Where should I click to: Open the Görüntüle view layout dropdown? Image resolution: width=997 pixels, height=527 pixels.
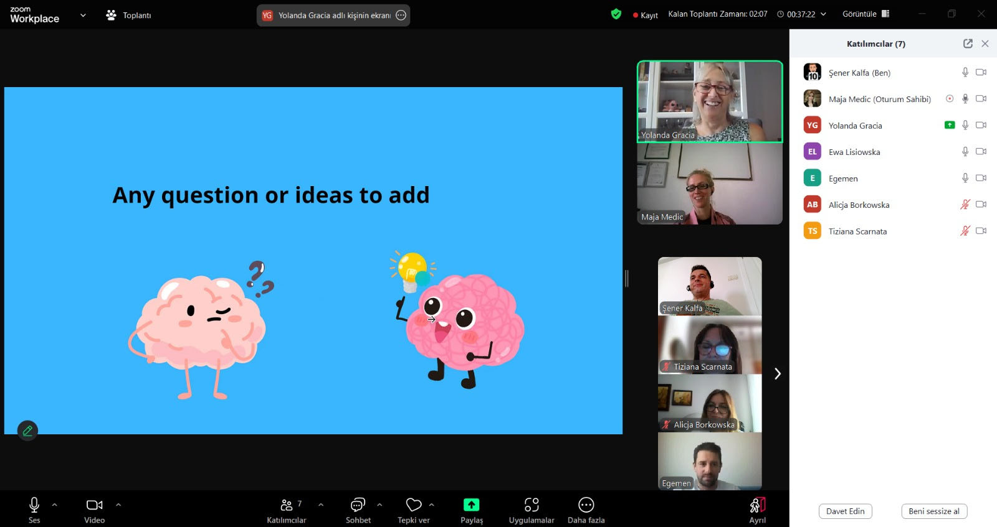point(866,14)
